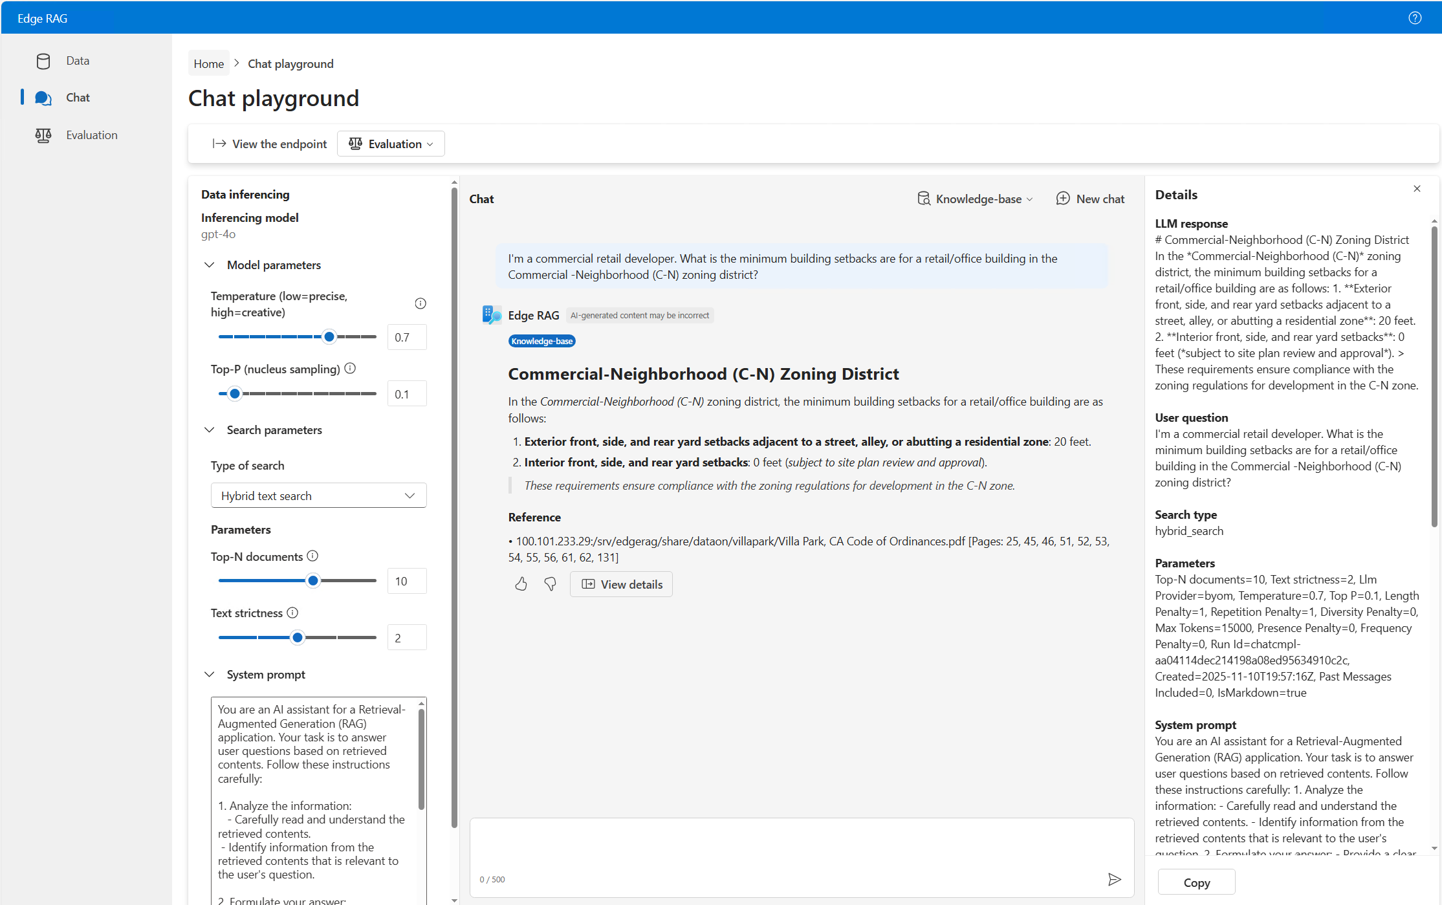Image resolution: width=1442 pixels, height=905 pixels.
Task: Click the thumbs up feedback icon
Action: (521, 584)
